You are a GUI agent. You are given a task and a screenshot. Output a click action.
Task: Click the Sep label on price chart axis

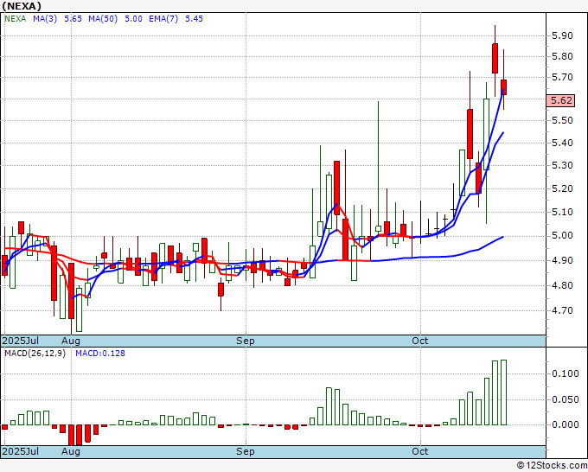pos(246,341)
